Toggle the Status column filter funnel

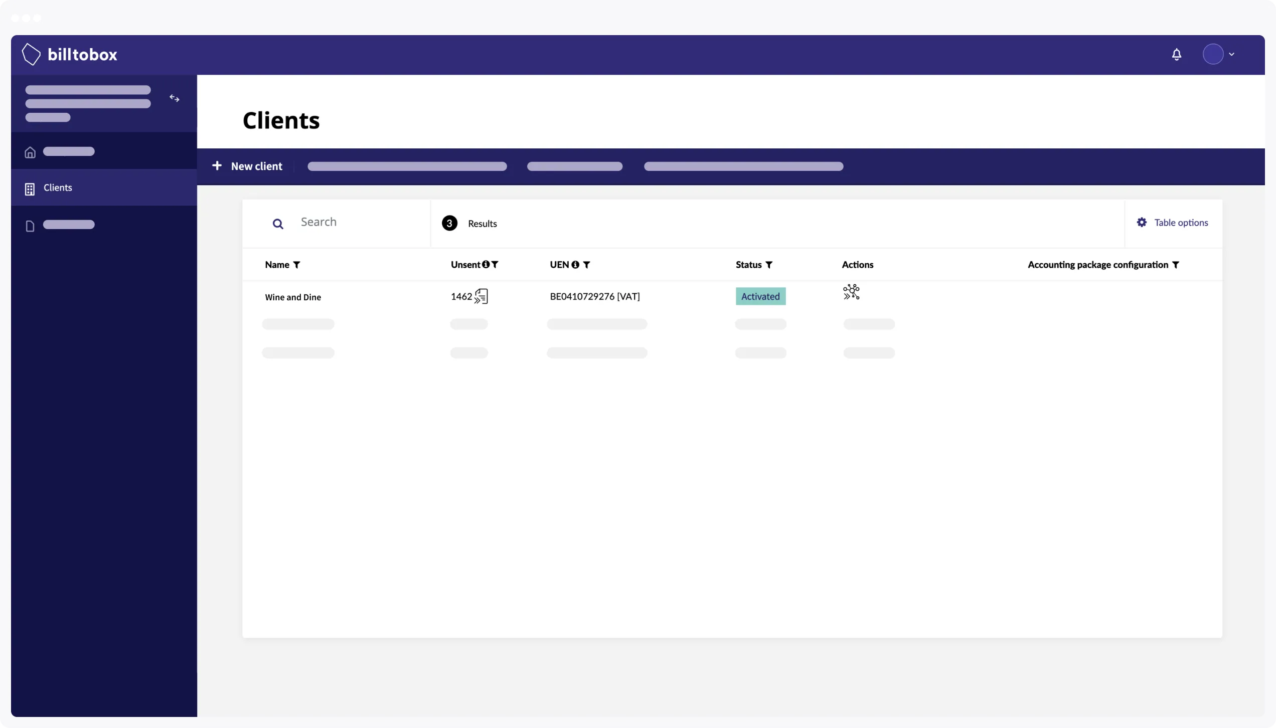(x=769, y=264)
